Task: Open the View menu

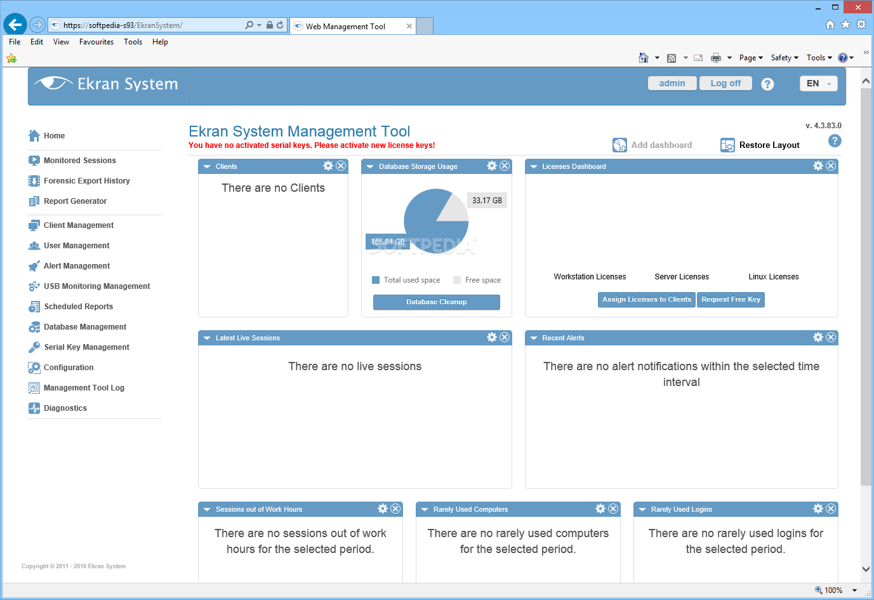Action: (62, 42)
